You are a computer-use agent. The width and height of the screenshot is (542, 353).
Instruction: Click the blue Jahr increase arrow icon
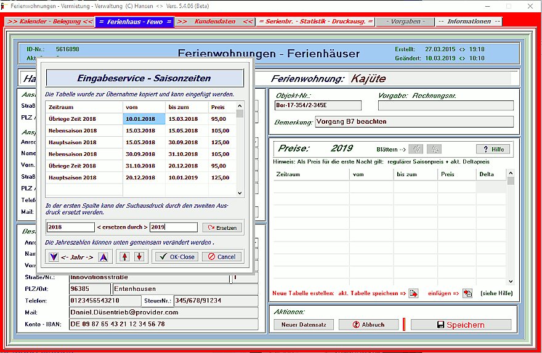(103, 256)
